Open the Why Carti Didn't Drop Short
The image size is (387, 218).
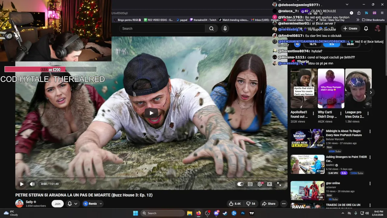(331, 88)
